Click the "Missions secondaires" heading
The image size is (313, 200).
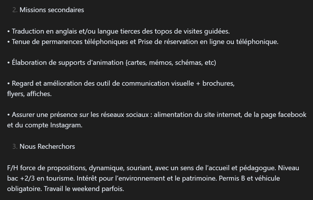click(x=52, y=10)
